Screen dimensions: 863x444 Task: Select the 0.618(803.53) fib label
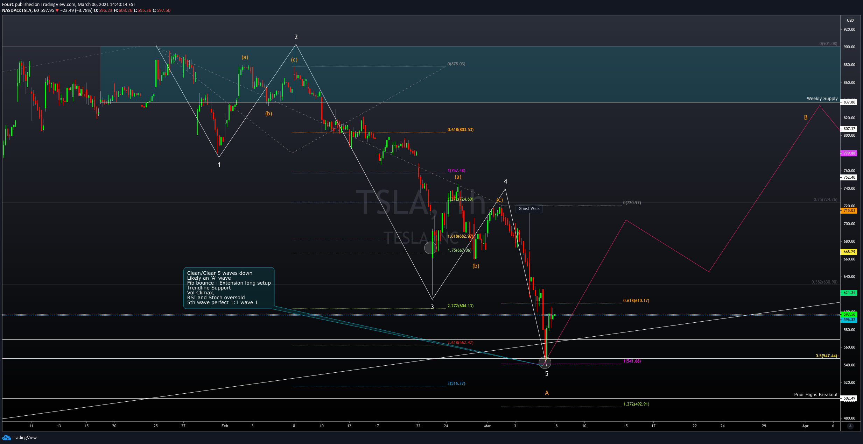461,130
